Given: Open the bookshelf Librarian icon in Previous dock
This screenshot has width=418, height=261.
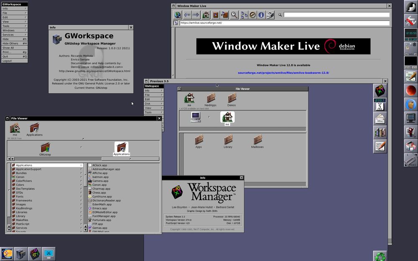Looking at the screenshot, I should [380, 132].
